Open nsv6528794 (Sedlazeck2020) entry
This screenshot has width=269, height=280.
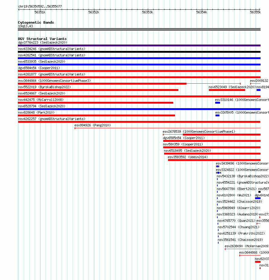(42, 106)
